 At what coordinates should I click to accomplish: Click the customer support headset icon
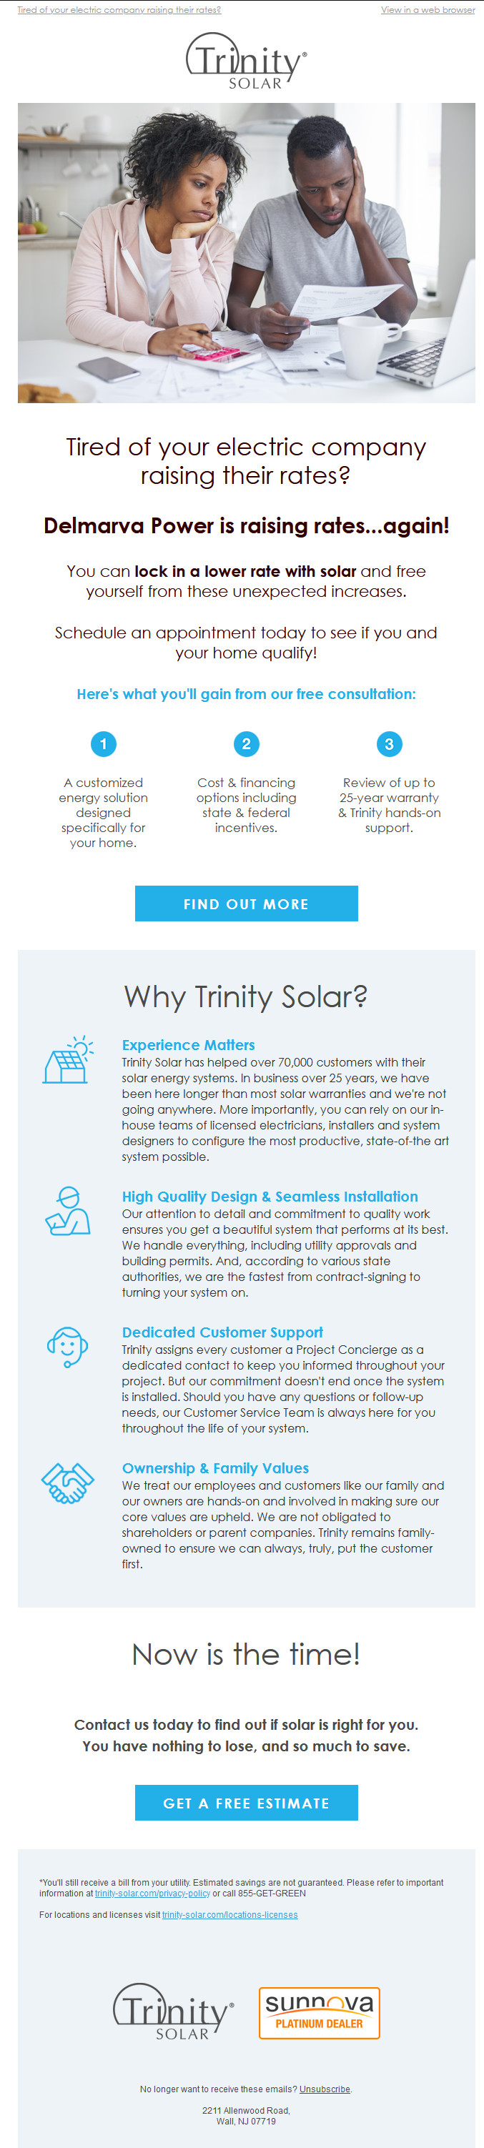click(x=68, y=1347)
